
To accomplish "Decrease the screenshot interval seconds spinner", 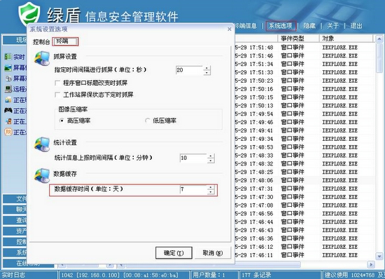I will tap(207, 73).
